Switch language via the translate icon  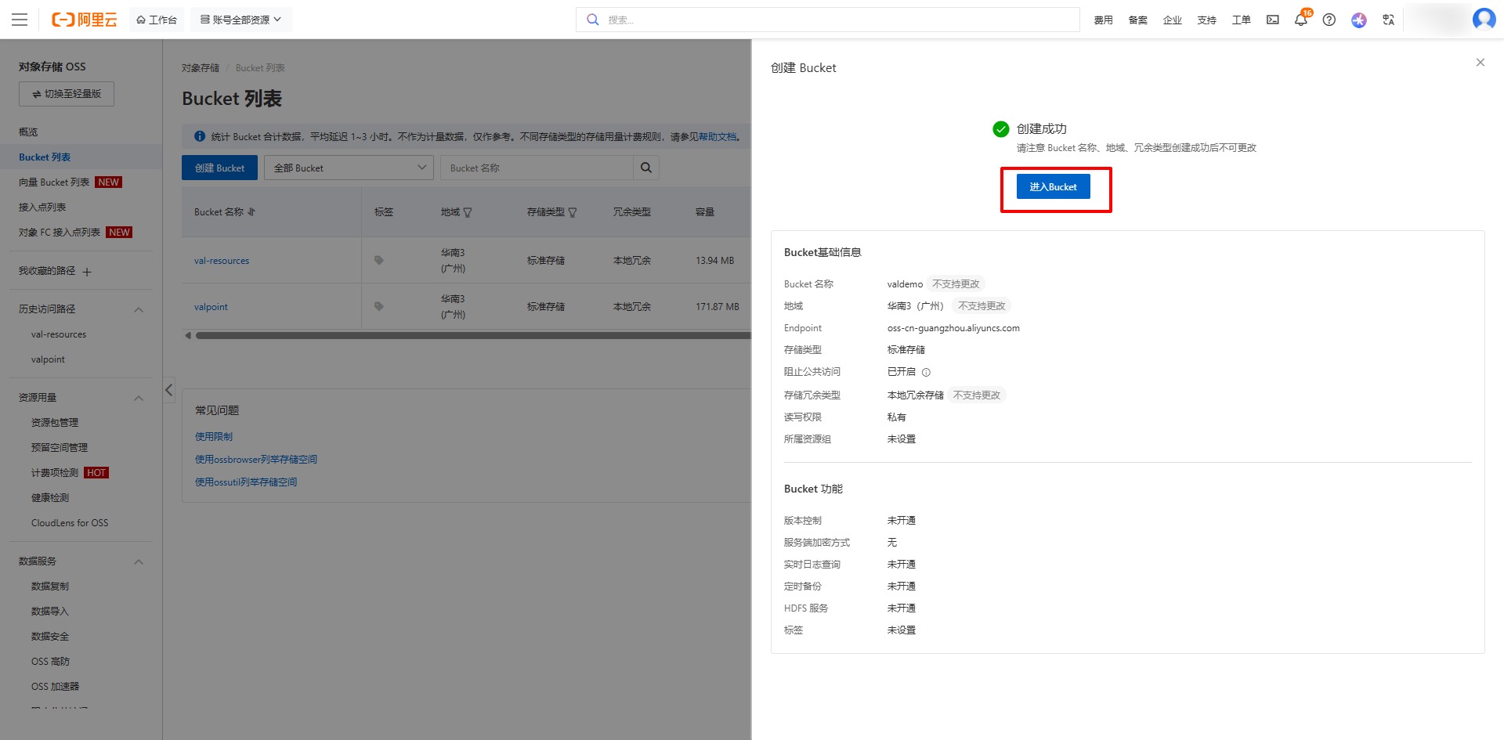coord(1389,20)
